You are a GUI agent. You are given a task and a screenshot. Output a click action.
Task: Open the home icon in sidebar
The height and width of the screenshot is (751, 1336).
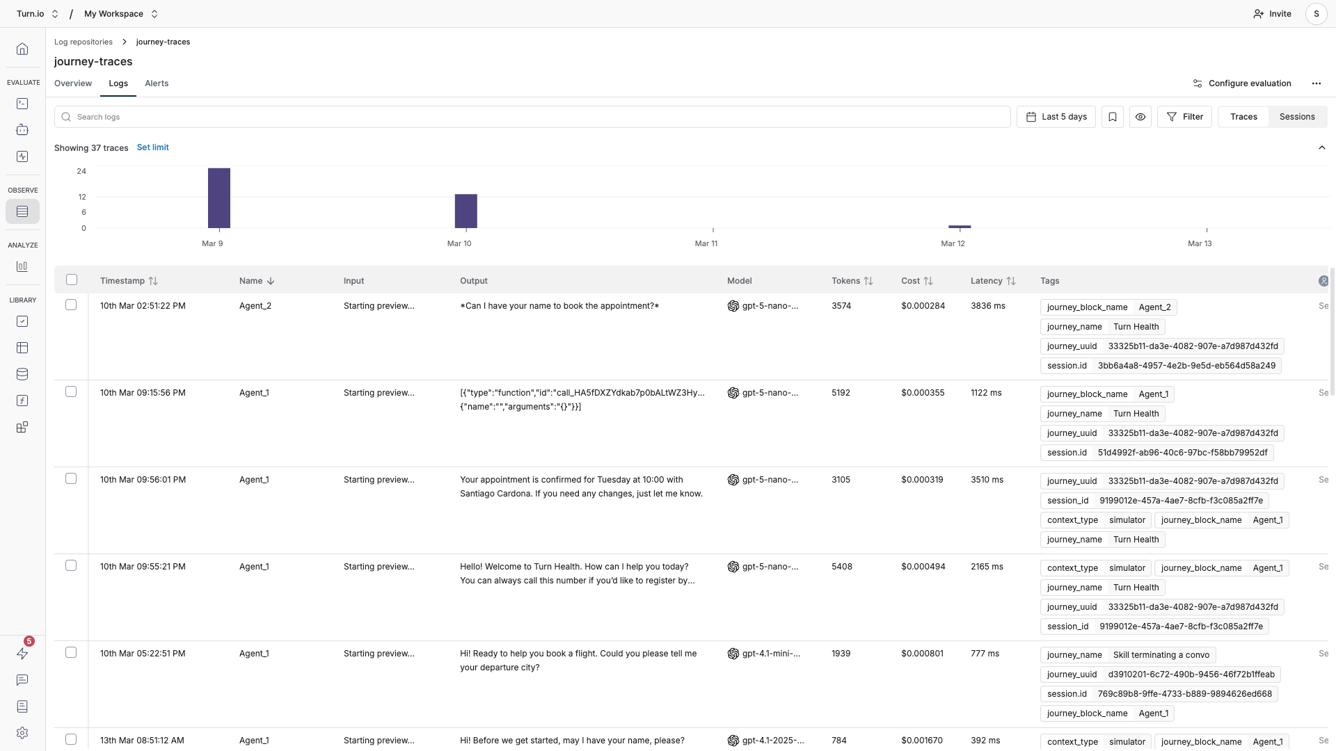pyautogui.click(x=22, y=49)
